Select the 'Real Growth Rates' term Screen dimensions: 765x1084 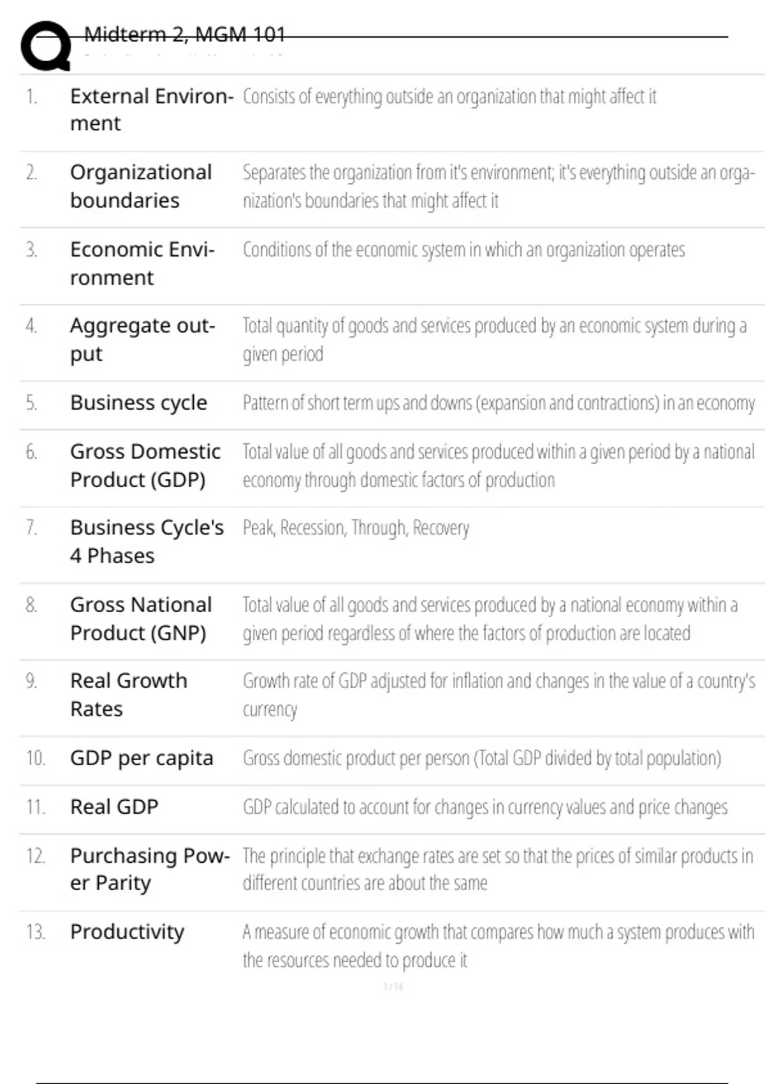coord(128,694)
